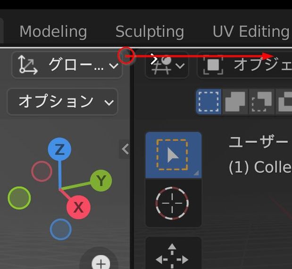Viewport: 292px width, 269px height.
Task: Switch to the Modeling workspace tab
Action: point(53,32)
